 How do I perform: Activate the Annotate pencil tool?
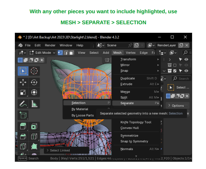coord(23,104)
